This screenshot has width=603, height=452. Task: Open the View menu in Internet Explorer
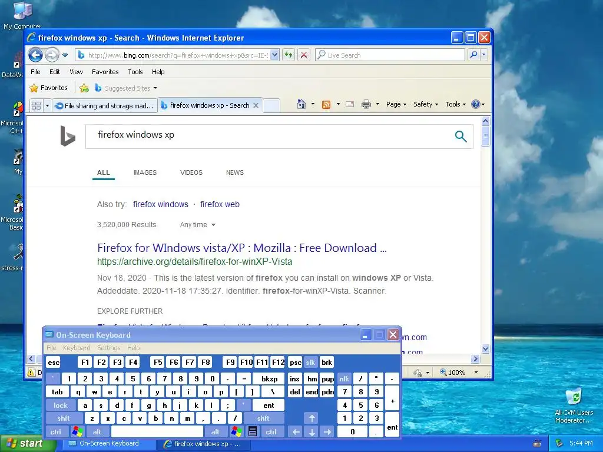click(76, 72)
